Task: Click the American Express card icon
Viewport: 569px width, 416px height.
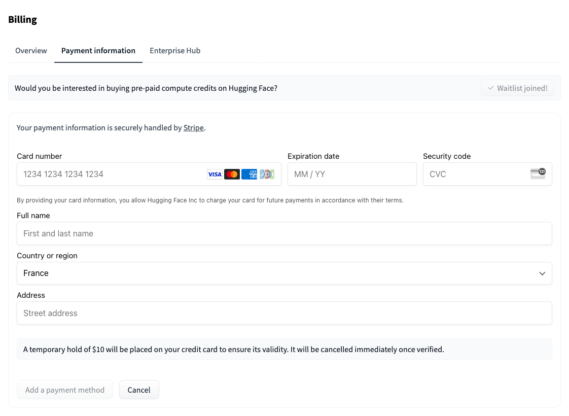Action: tap(249, 174)
